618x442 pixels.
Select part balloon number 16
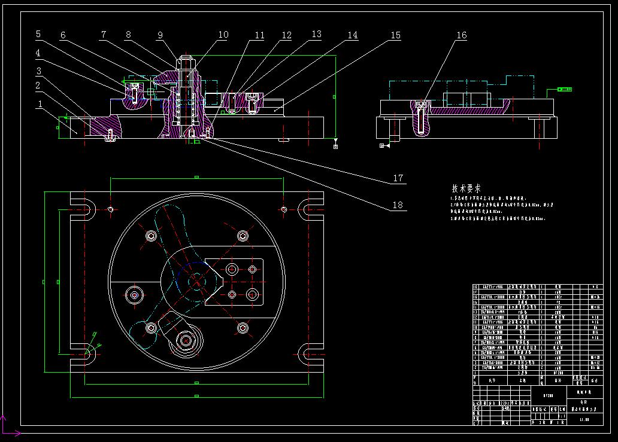462,35
